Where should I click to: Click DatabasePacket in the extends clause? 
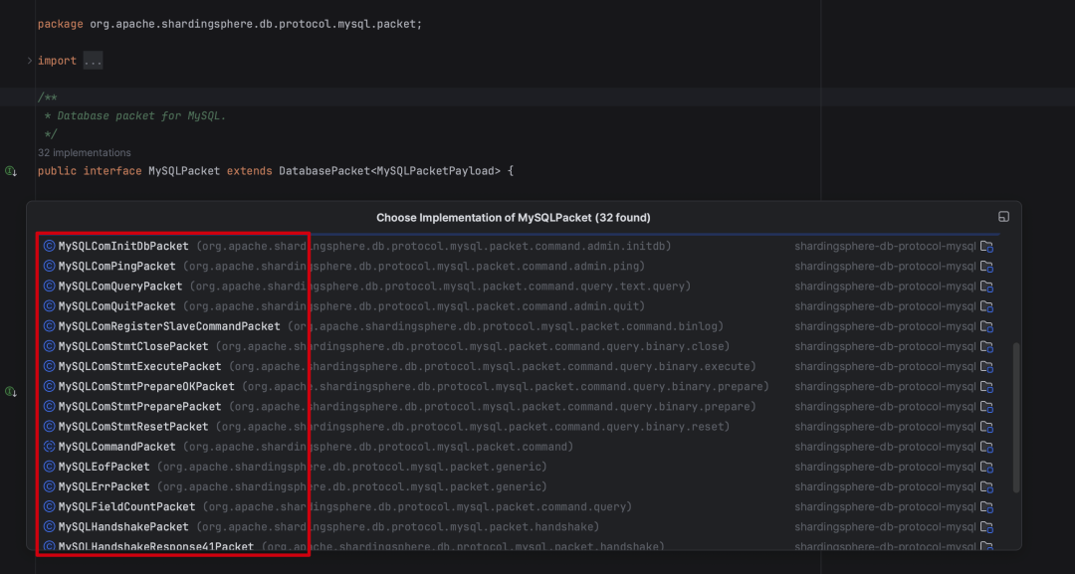[324, 171]
